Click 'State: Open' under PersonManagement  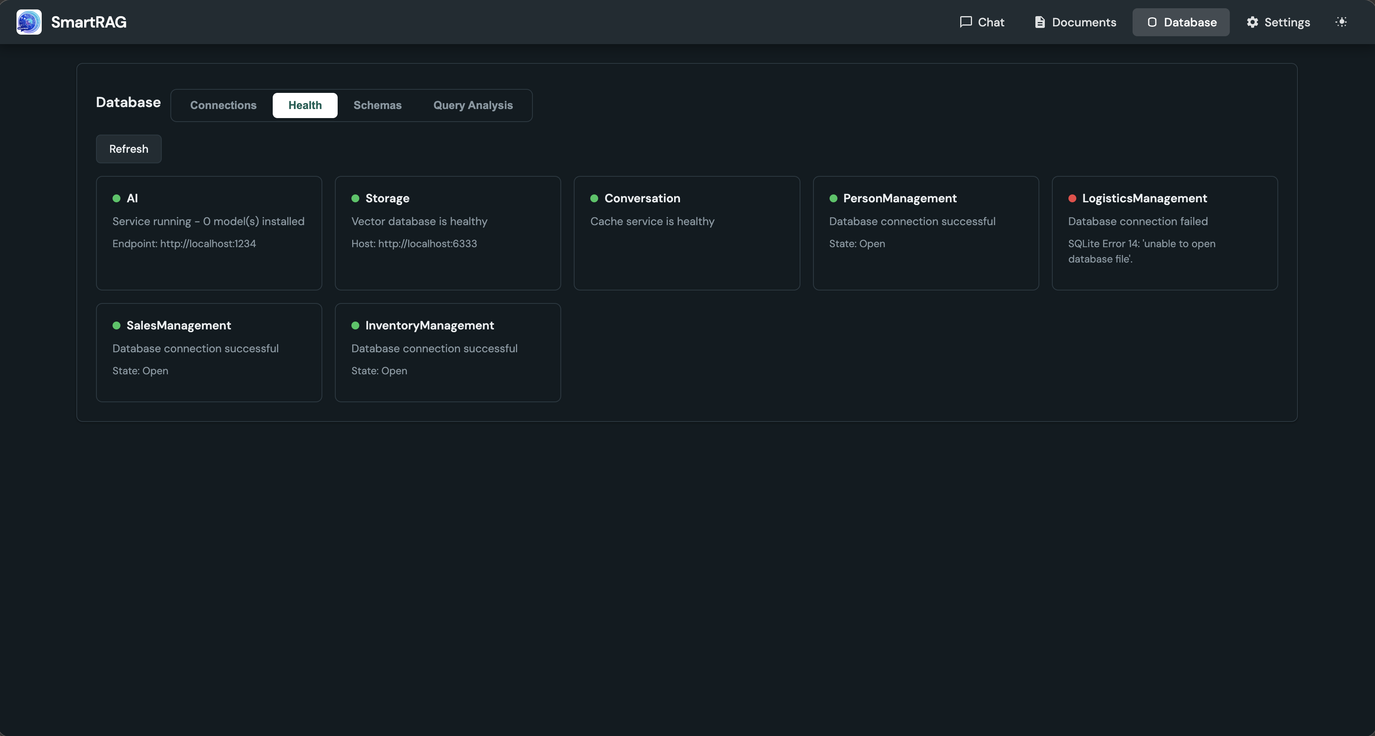point(857,244)
